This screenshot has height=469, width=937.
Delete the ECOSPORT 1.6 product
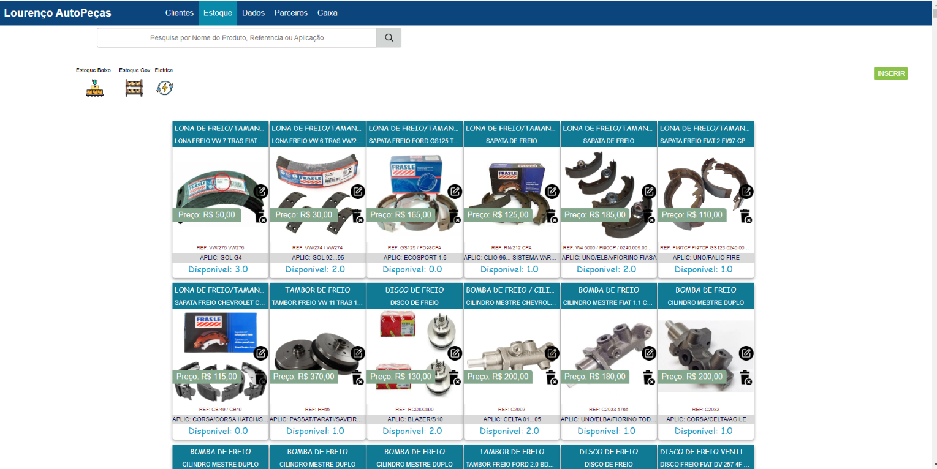454,216
